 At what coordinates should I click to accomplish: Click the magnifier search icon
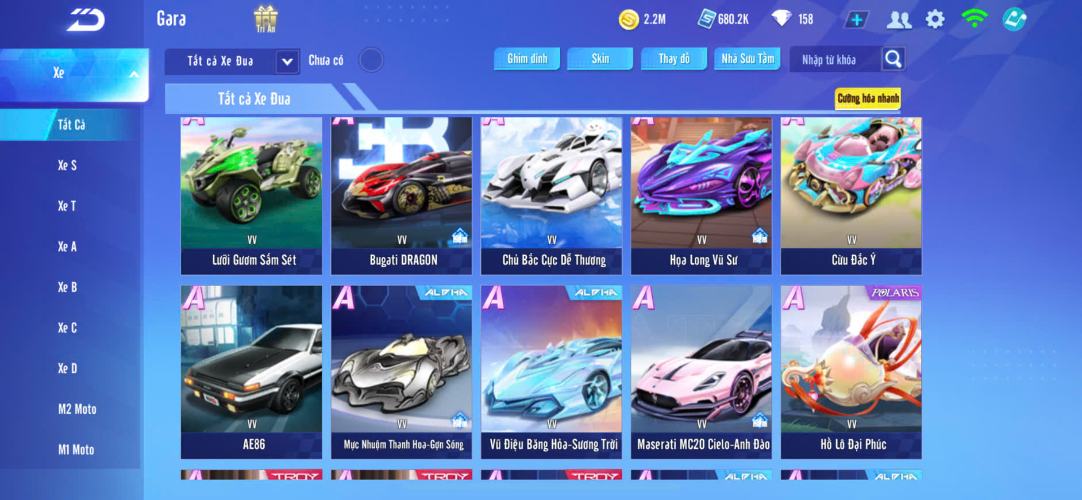(893, 59)
